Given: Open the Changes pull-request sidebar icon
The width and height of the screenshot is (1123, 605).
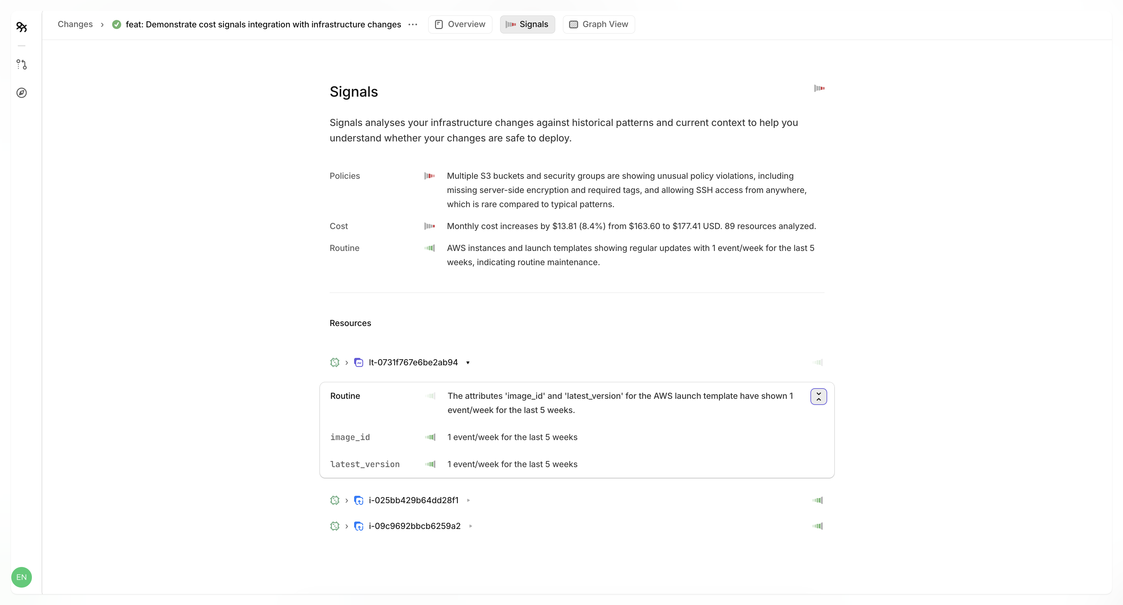Looking at the screenshot, I should (21, 64).
